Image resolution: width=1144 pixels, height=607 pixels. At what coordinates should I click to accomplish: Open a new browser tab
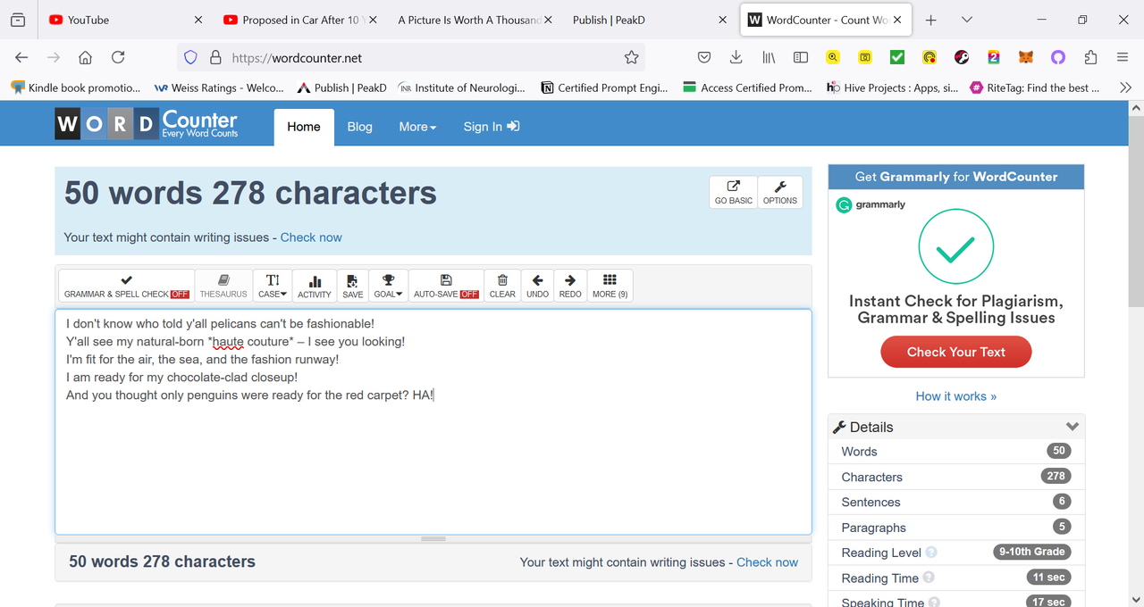pyautogui.click(x=930, y=20)
